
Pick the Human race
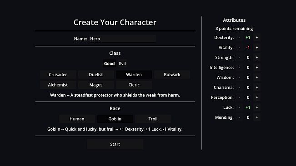pos(77,119)
